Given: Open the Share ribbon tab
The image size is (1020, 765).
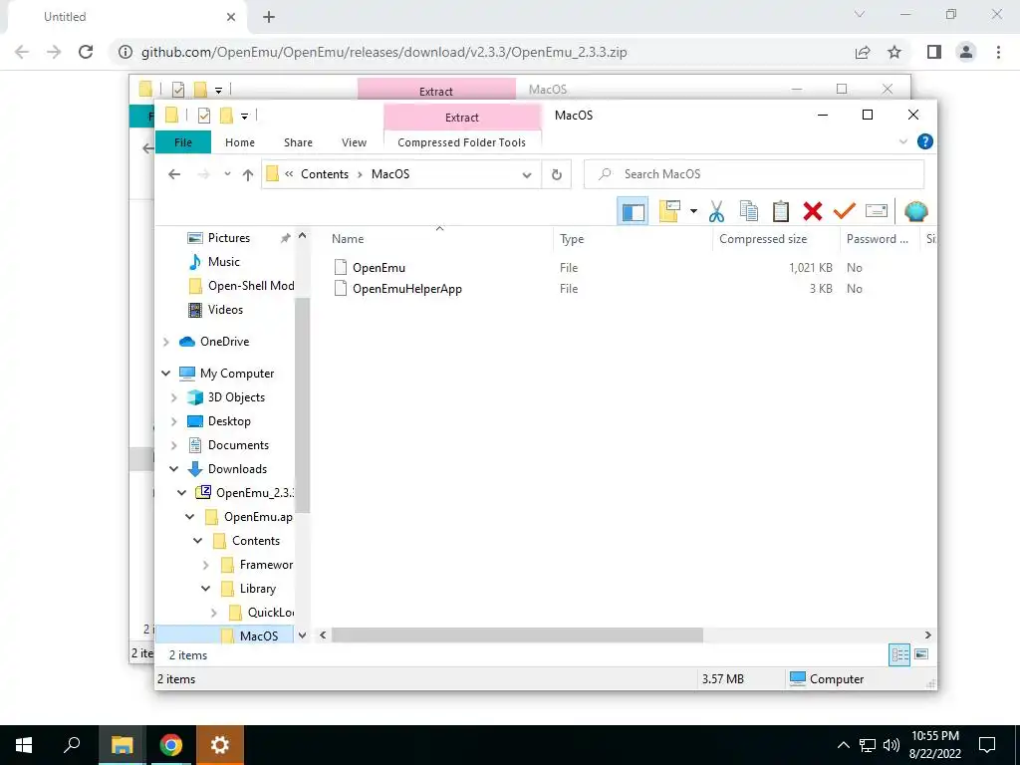Looking at the screenshot, I should tap(298, 142).
